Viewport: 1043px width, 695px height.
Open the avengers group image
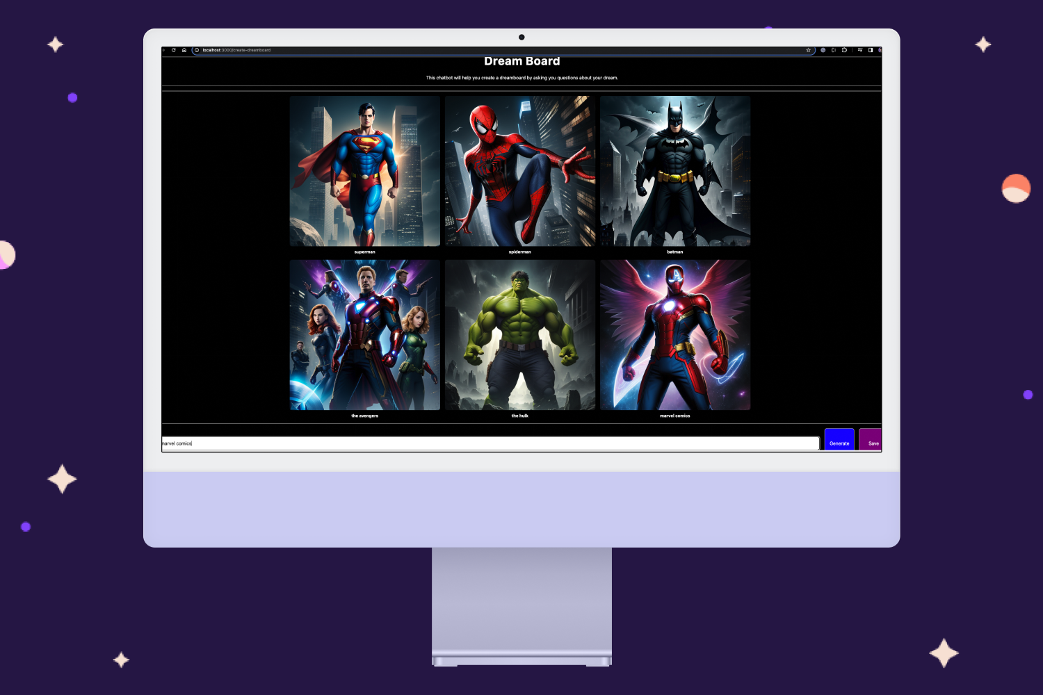pos(365,335)
